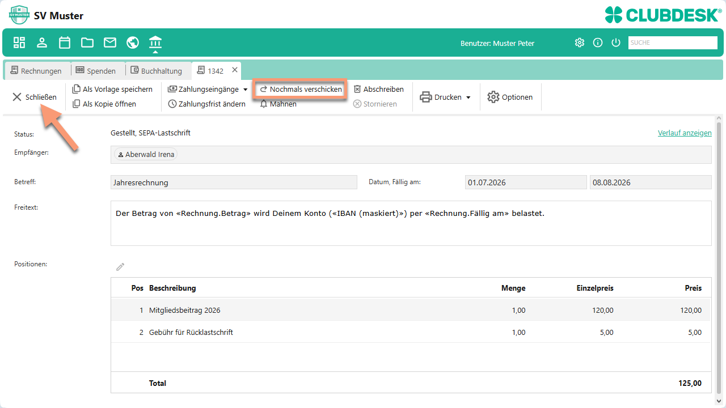Open the finance bank building icon
Image resolution: width=726 pixels, height=408 pixels.
(155, 42)
